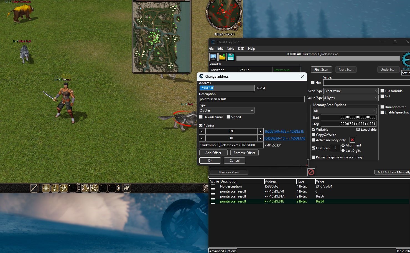Open the Table menu

click(231, 49)
